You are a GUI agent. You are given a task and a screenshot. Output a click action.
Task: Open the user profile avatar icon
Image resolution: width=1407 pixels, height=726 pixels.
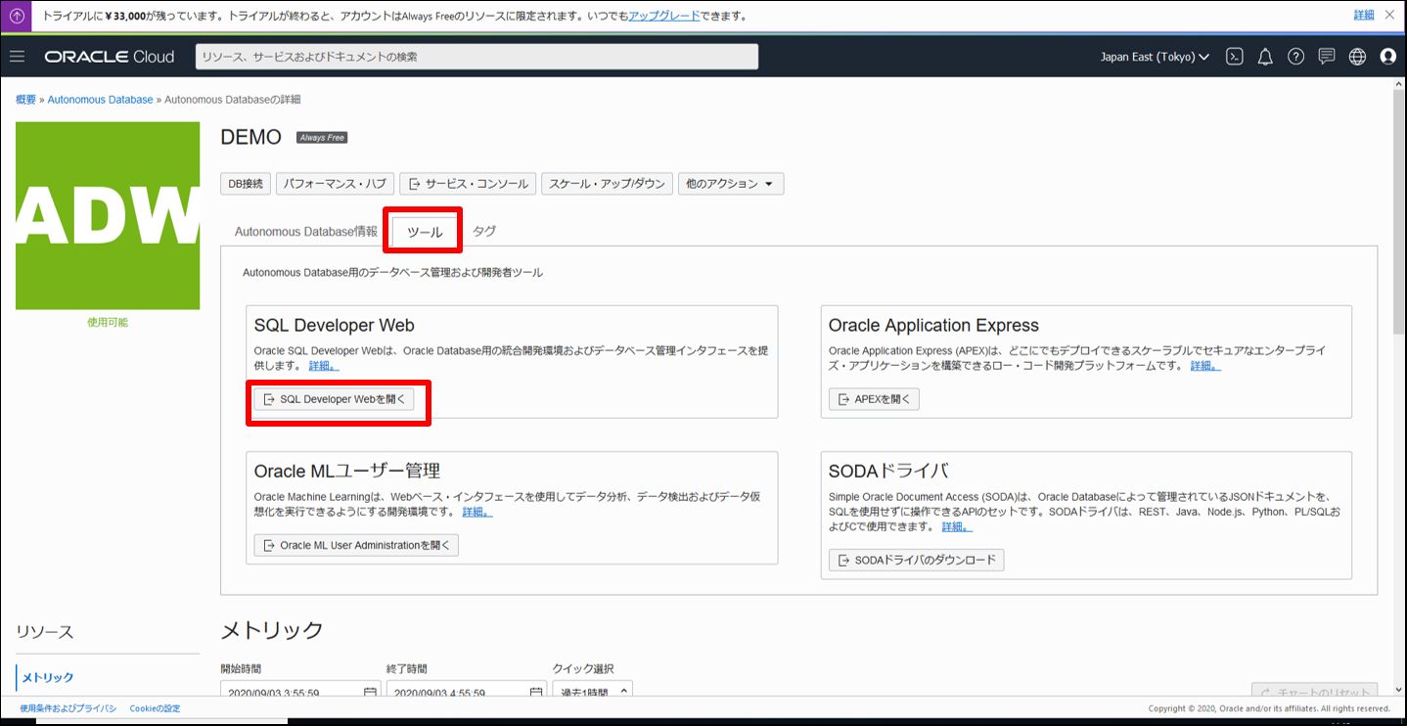coord(1387,57)
